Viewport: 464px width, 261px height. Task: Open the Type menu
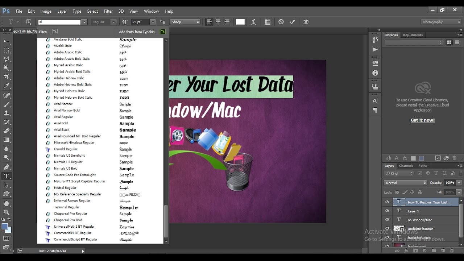coord(77,11)
